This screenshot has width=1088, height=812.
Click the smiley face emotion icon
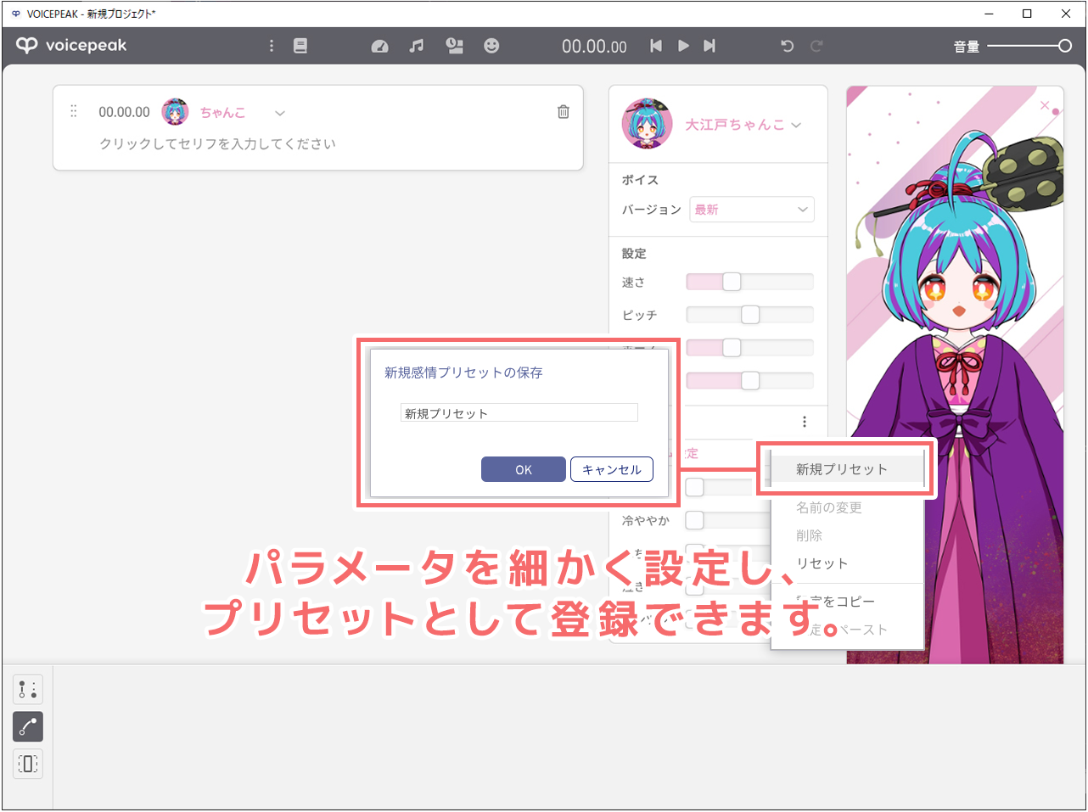tap(491, 46)
